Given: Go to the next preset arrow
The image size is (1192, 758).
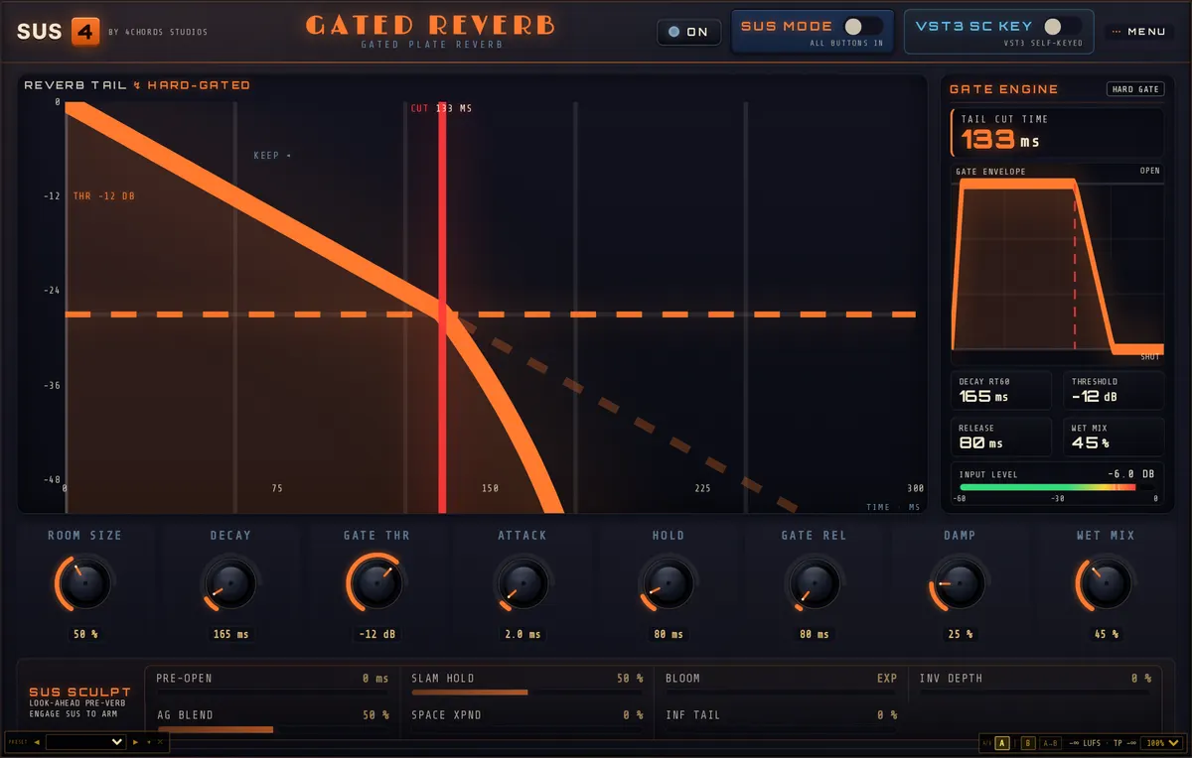Looking at the screenshot, I should coord(135,742).
